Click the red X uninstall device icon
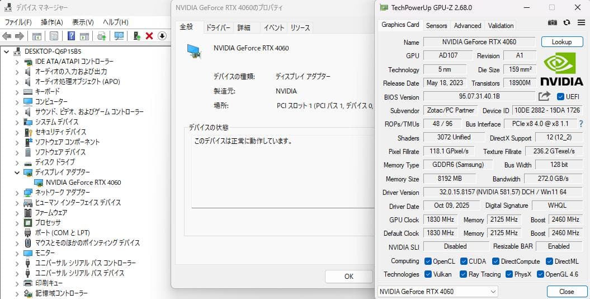 [149, 36]
